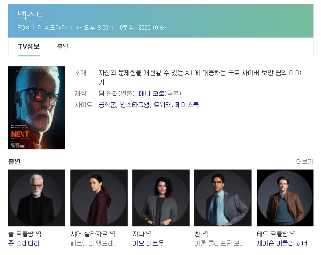Select 테드 르블랑 역 cast photo
Viewport: 321px width, 255px height.
point(285,198)
